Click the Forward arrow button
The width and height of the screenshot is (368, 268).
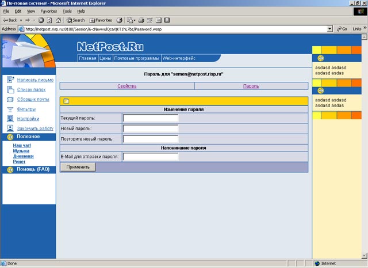(x=28, y=20)
